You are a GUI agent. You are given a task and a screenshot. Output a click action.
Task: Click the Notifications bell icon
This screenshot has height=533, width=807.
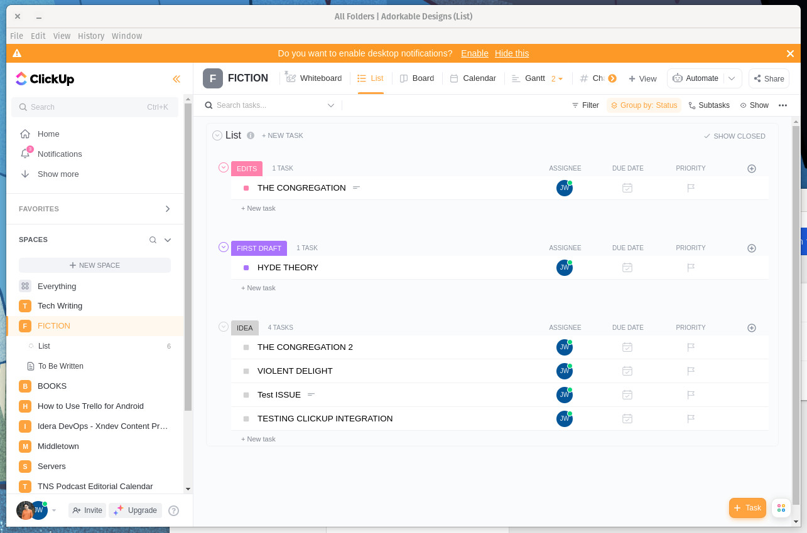coord(25,154)
